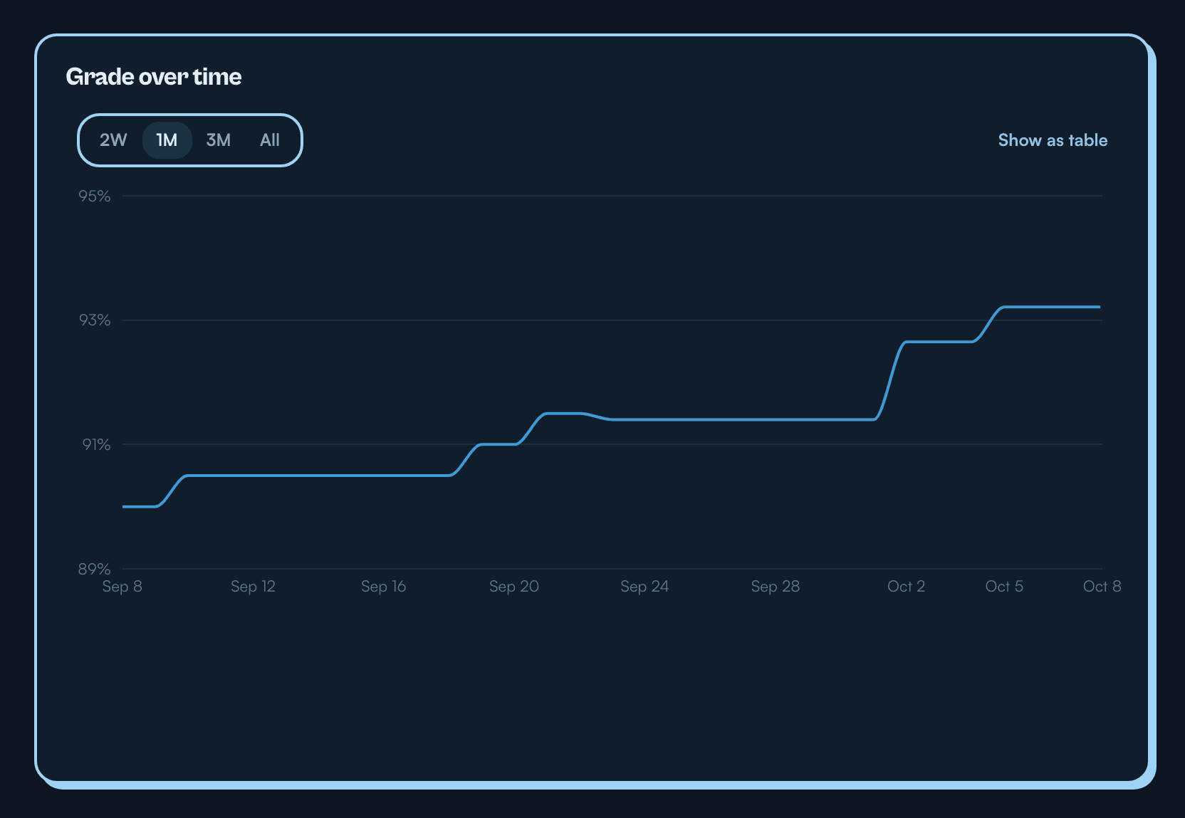1185x818 pixels.
Task: Click the 89% axis label
Action: (x=95, y=569)
